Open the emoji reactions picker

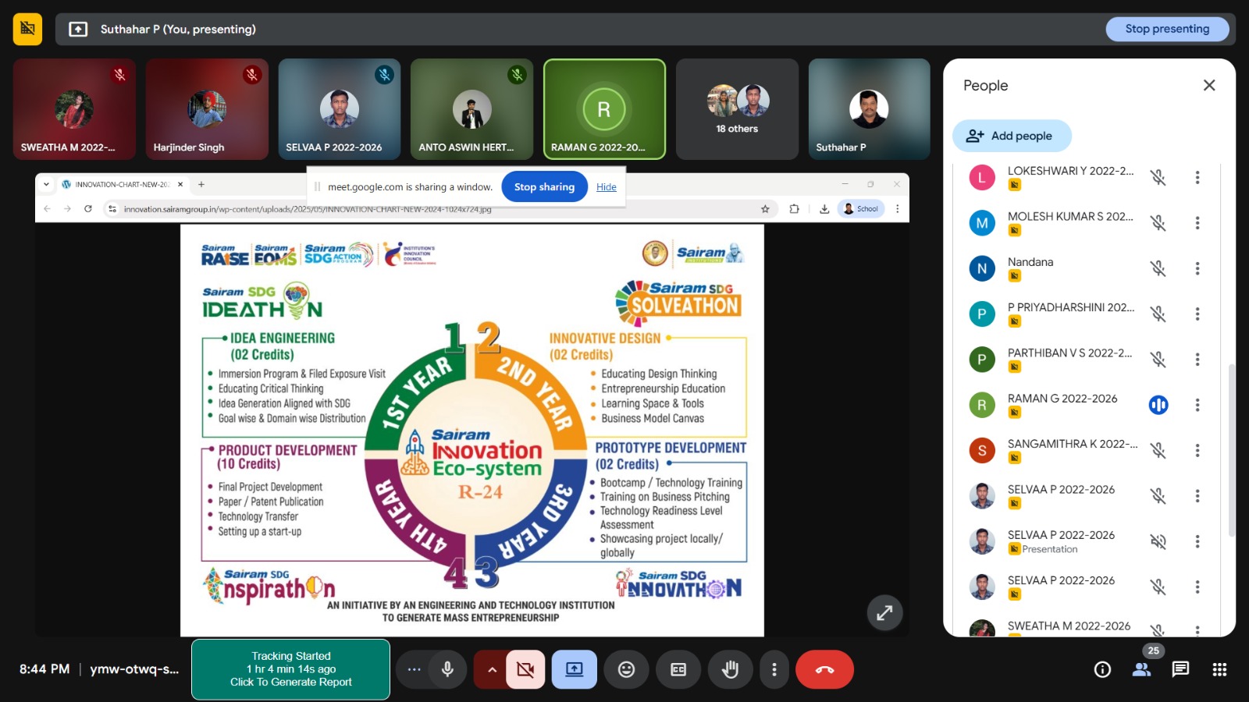click(x=626, y=669)
